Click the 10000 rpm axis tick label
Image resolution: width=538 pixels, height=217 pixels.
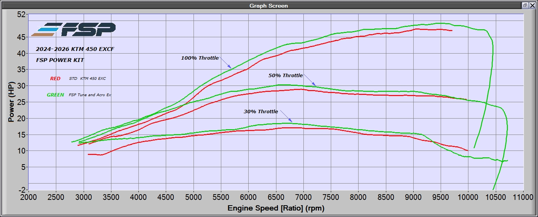[468, 198]
